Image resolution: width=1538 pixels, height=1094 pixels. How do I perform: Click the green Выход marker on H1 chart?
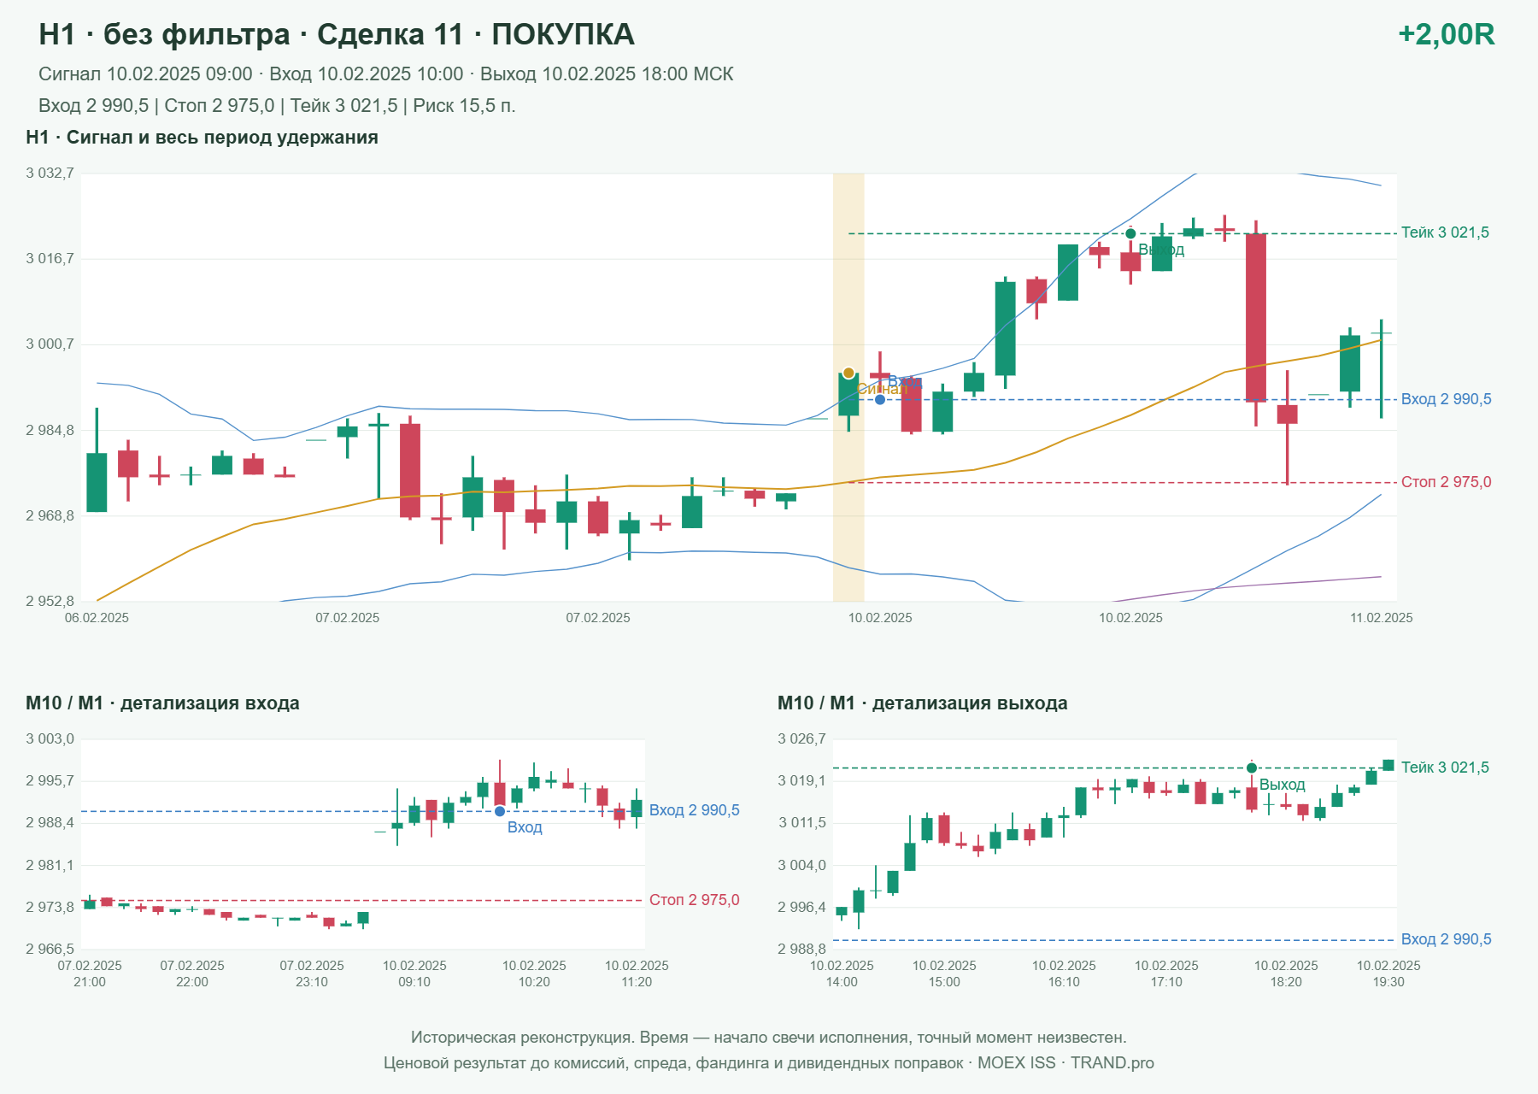(1130, 233)
